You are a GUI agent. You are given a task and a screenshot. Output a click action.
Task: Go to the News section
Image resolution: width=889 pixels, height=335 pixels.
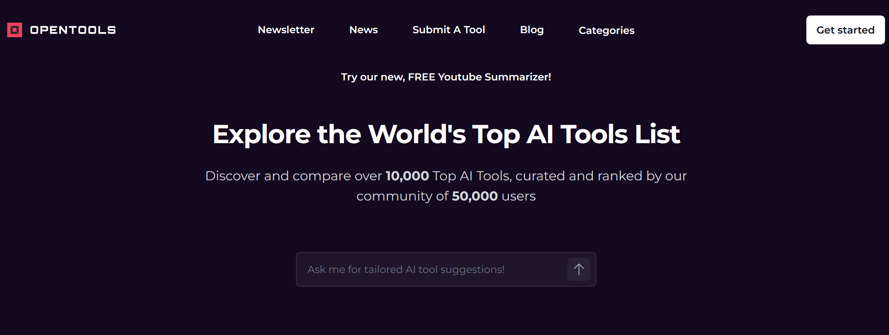[x=363, y=30]
